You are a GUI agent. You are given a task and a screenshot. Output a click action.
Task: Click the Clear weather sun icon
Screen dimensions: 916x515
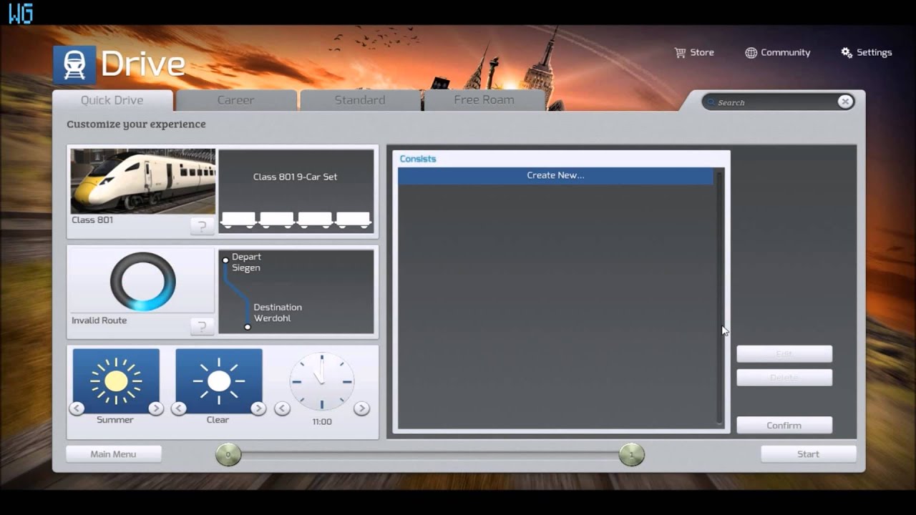point(219,381)
